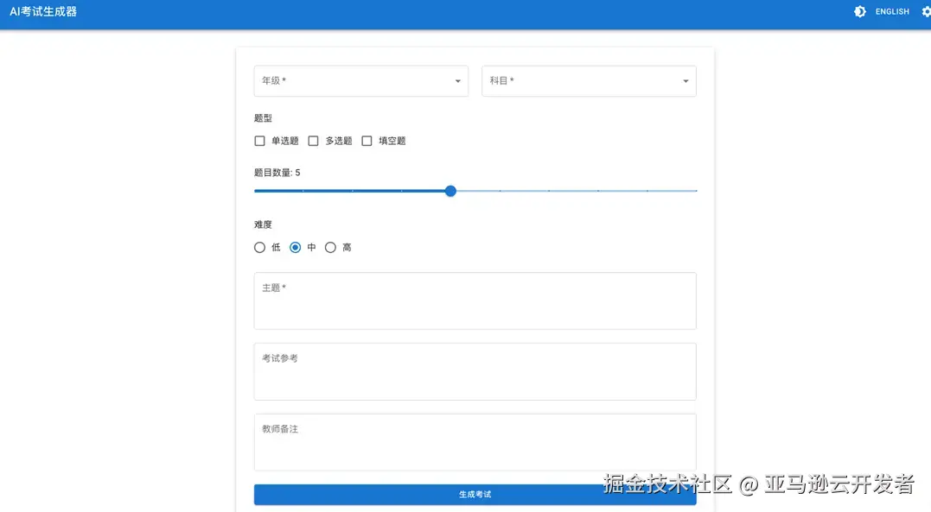The width and height of the screenshot is (931, 512).
Task: Select the 高 difficulty radio button
Action: pyautogui.click(x=330, y=247)
